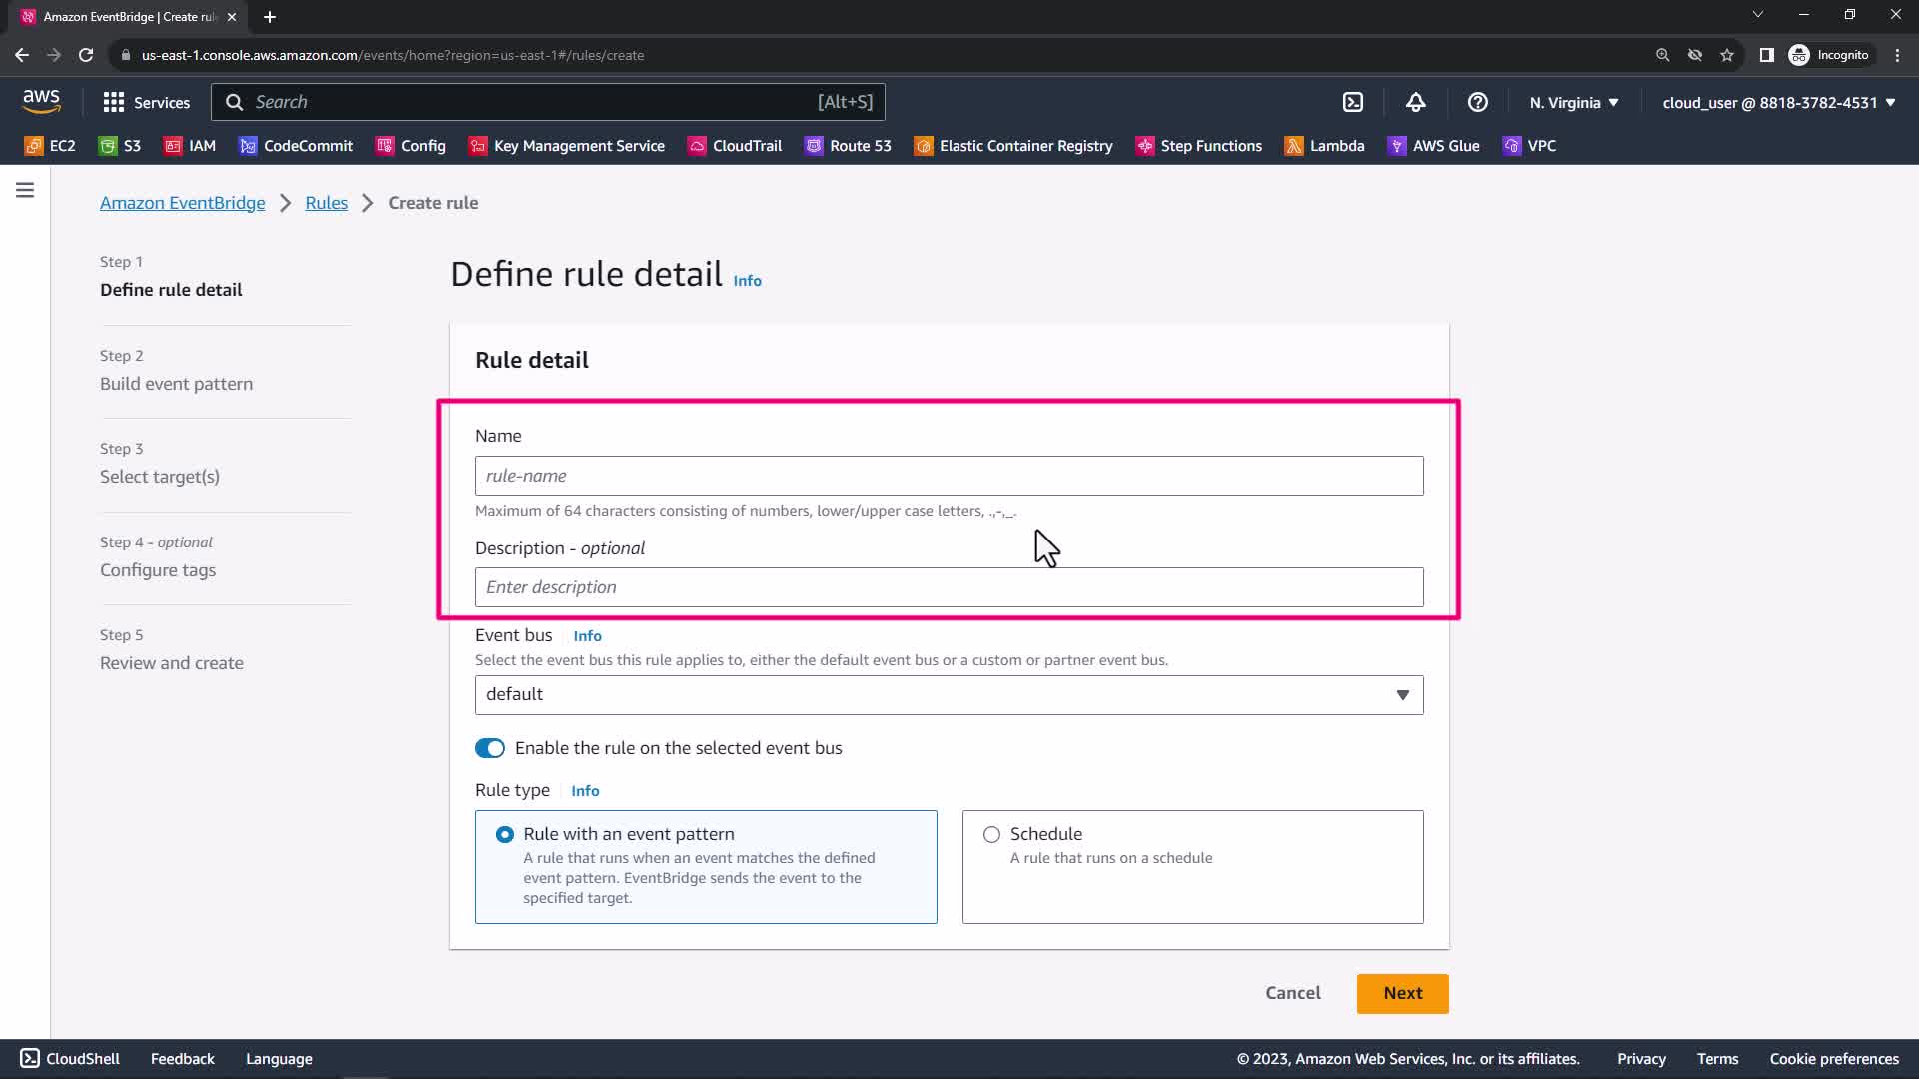Expand the Event bus default dropdown
The image size is (1919, 1079).
(x=949, y=695)
